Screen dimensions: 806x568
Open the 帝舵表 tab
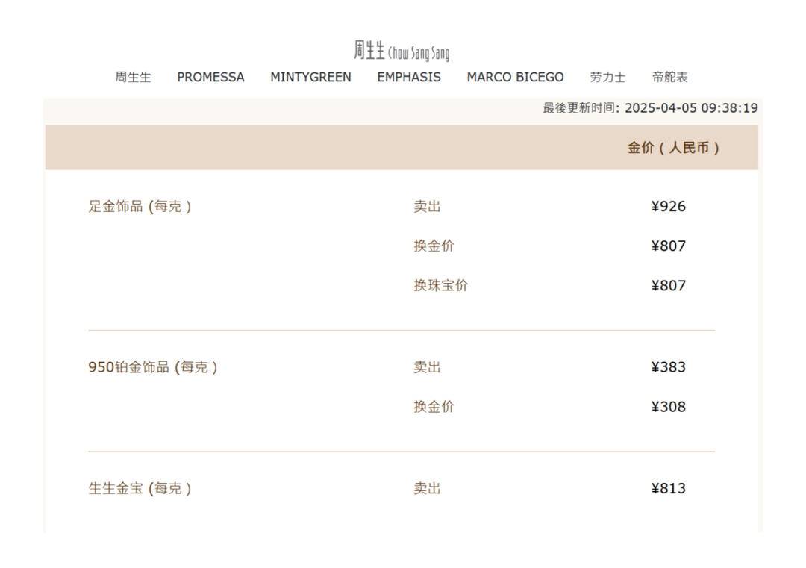pyautogui.click(x=670, y=77)
